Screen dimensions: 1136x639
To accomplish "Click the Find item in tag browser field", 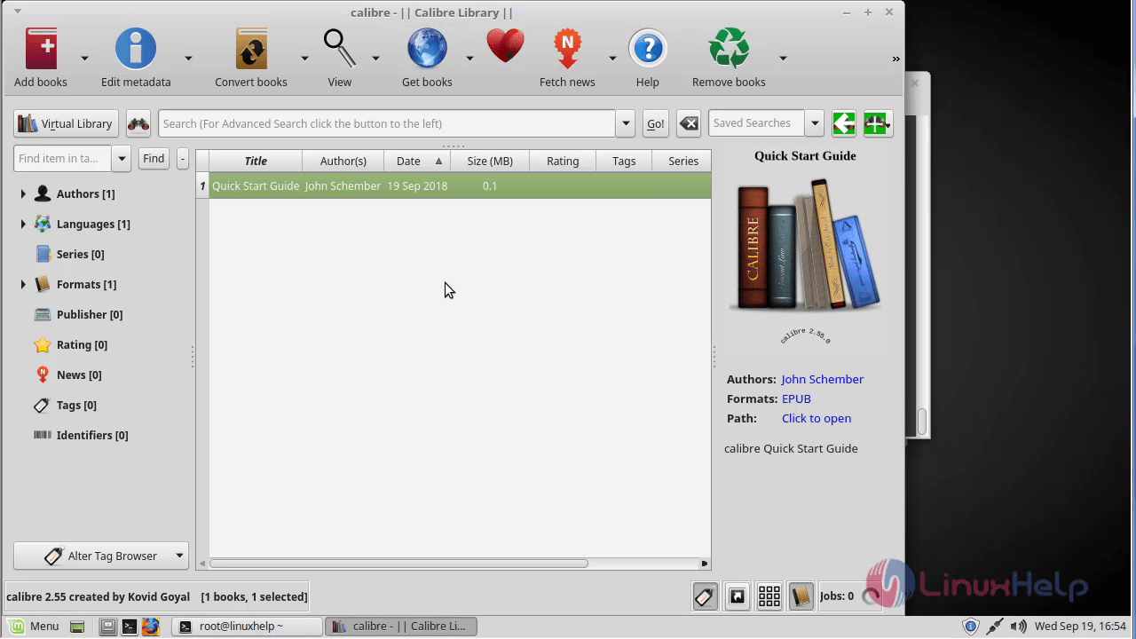I will [62, 159].
